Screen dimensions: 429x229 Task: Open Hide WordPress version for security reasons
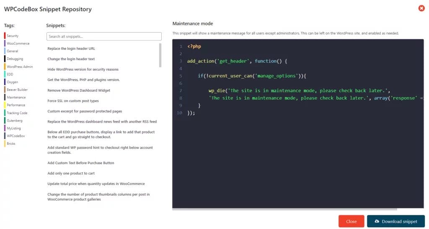point(83,69)
